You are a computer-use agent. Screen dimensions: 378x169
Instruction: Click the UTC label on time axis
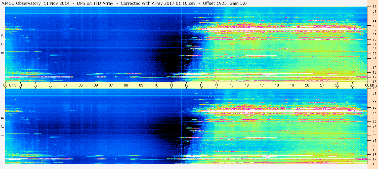point(13,85)
